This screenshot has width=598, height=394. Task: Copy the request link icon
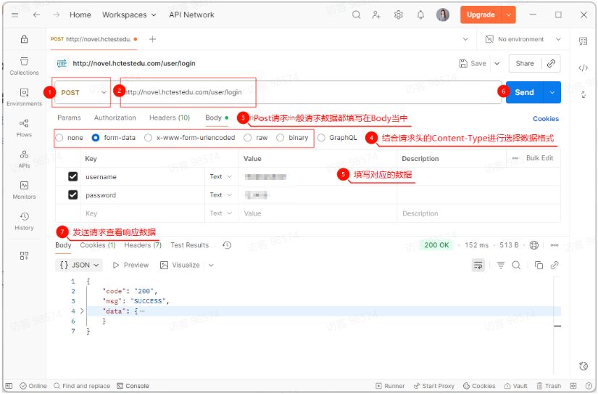pyautogui.click(x=551, y=63)
